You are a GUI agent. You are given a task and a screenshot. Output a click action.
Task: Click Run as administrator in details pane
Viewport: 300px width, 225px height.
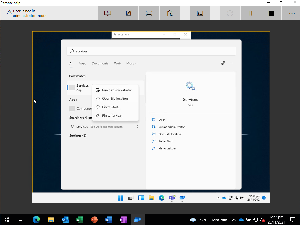(168, 127)
